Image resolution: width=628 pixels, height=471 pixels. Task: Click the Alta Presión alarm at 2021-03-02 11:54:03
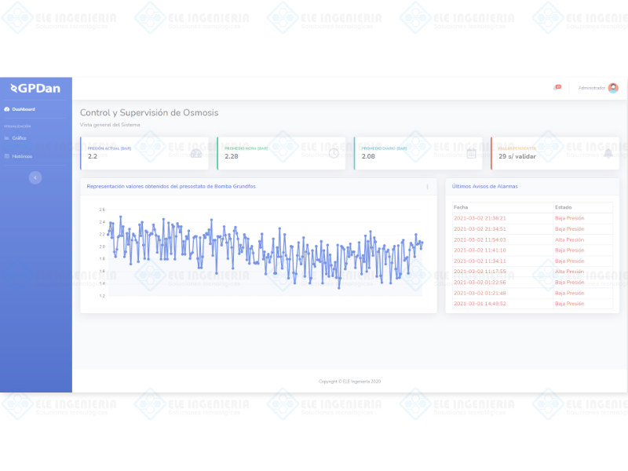569,239
